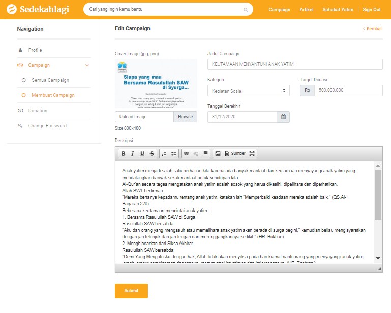The width and height of the screenshot is (391, 313).
Task: Open the Kategori dropdown
Action: pyautogui.click(x=248, y=91)
